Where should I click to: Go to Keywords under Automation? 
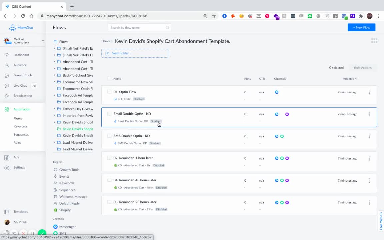pos(20,126)
